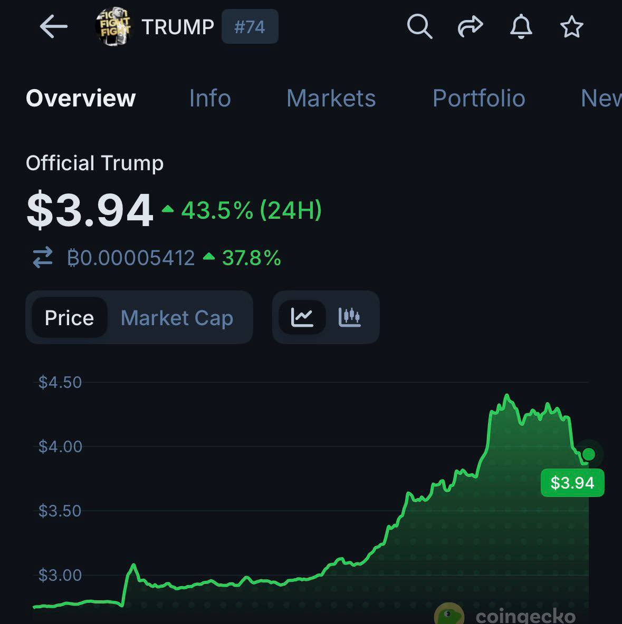Screen dimensions: 622x624
Task: Select the Market Cap chart toggle
Action: pyautogui.click(x=177, y=318)
